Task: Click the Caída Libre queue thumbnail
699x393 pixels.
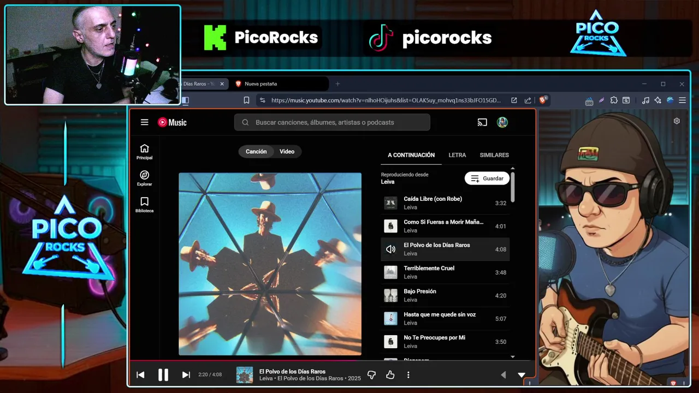Action: pos(390,203)
